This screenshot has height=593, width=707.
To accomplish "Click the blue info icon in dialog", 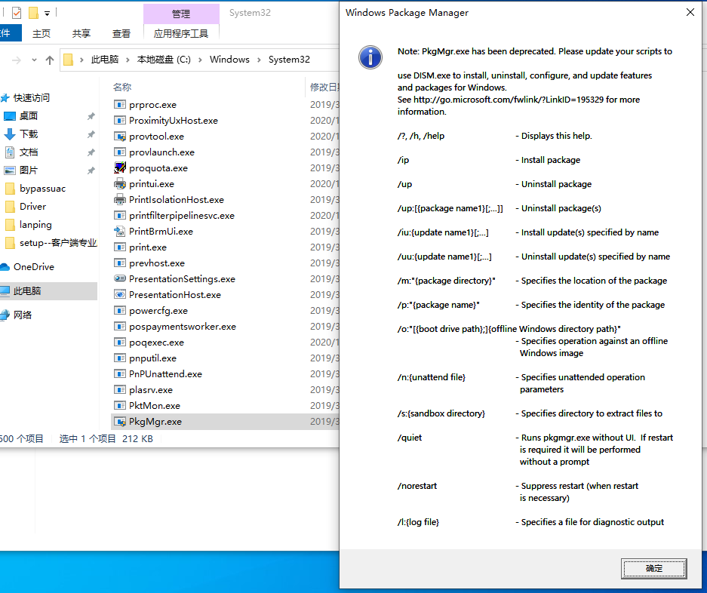I will point(370,57).
